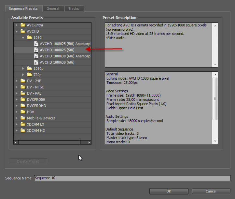Screen dimensions: 235x199
Task: Click the HDV folder icon
Action: [23, 112]
